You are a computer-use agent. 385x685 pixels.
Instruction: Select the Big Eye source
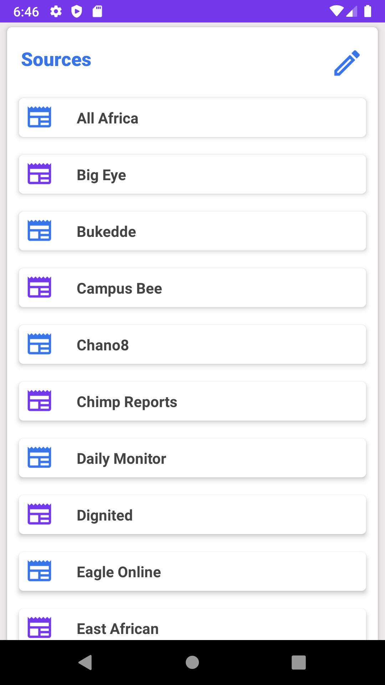(x=192, y=174)
